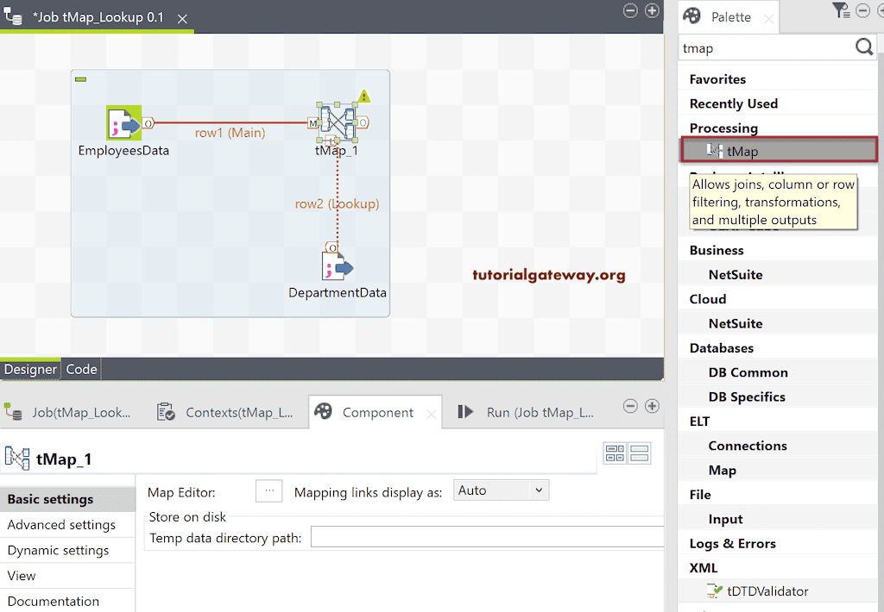Click the ellipsis button to open Map Editor
The height and width of the screenshot is (612, 884).
(268, 490)
